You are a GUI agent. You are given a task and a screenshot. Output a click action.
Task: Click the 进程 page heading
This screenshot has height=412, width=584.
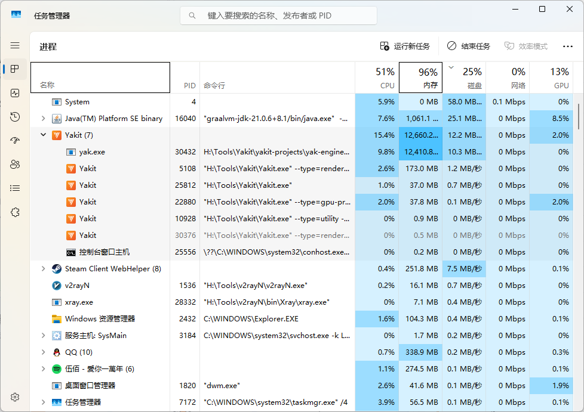48,47
